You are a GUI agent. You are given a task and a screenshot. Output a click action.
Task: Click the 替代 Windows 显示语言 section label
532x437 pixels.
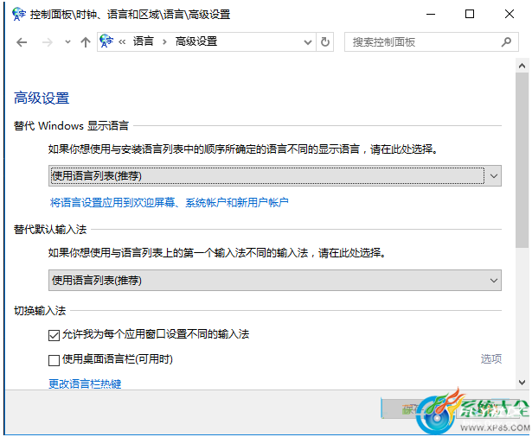71,126
